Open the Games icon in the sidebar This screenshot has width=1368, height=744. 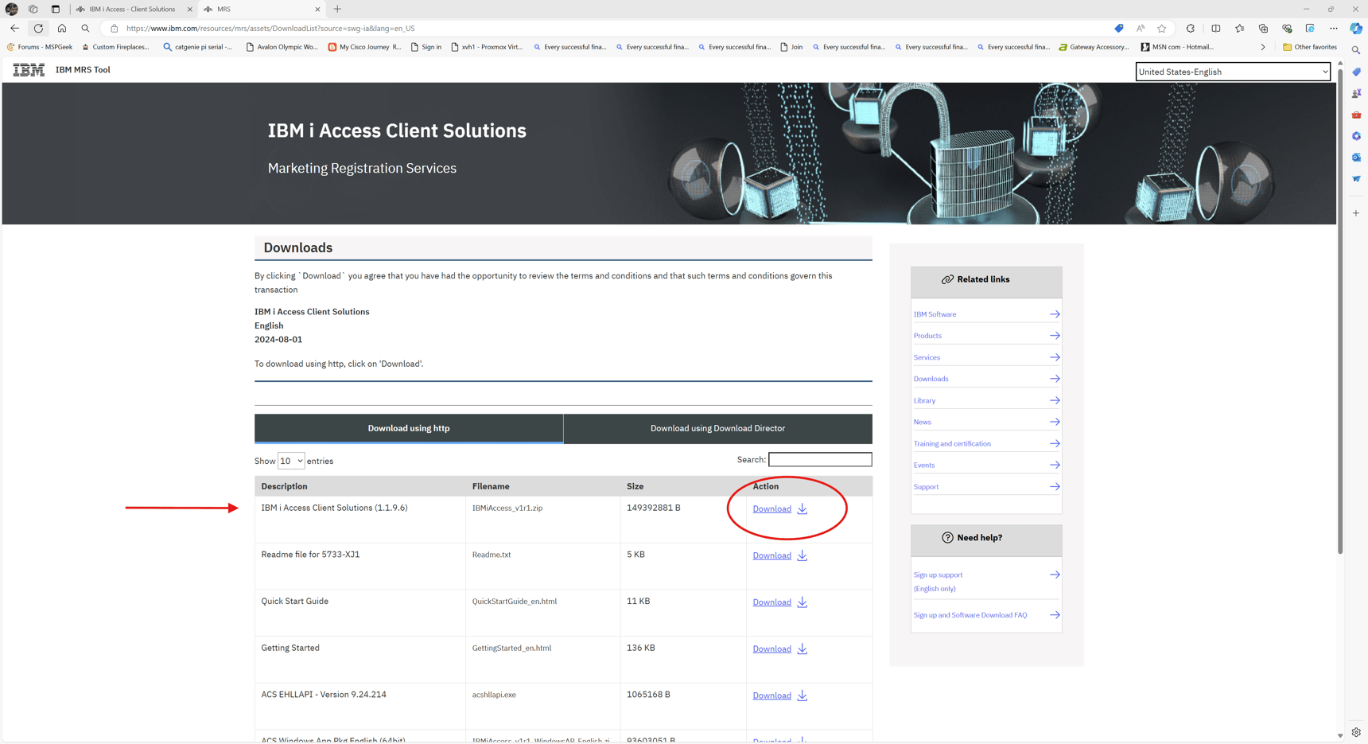pyautogui.click(x=1356, y=93)
